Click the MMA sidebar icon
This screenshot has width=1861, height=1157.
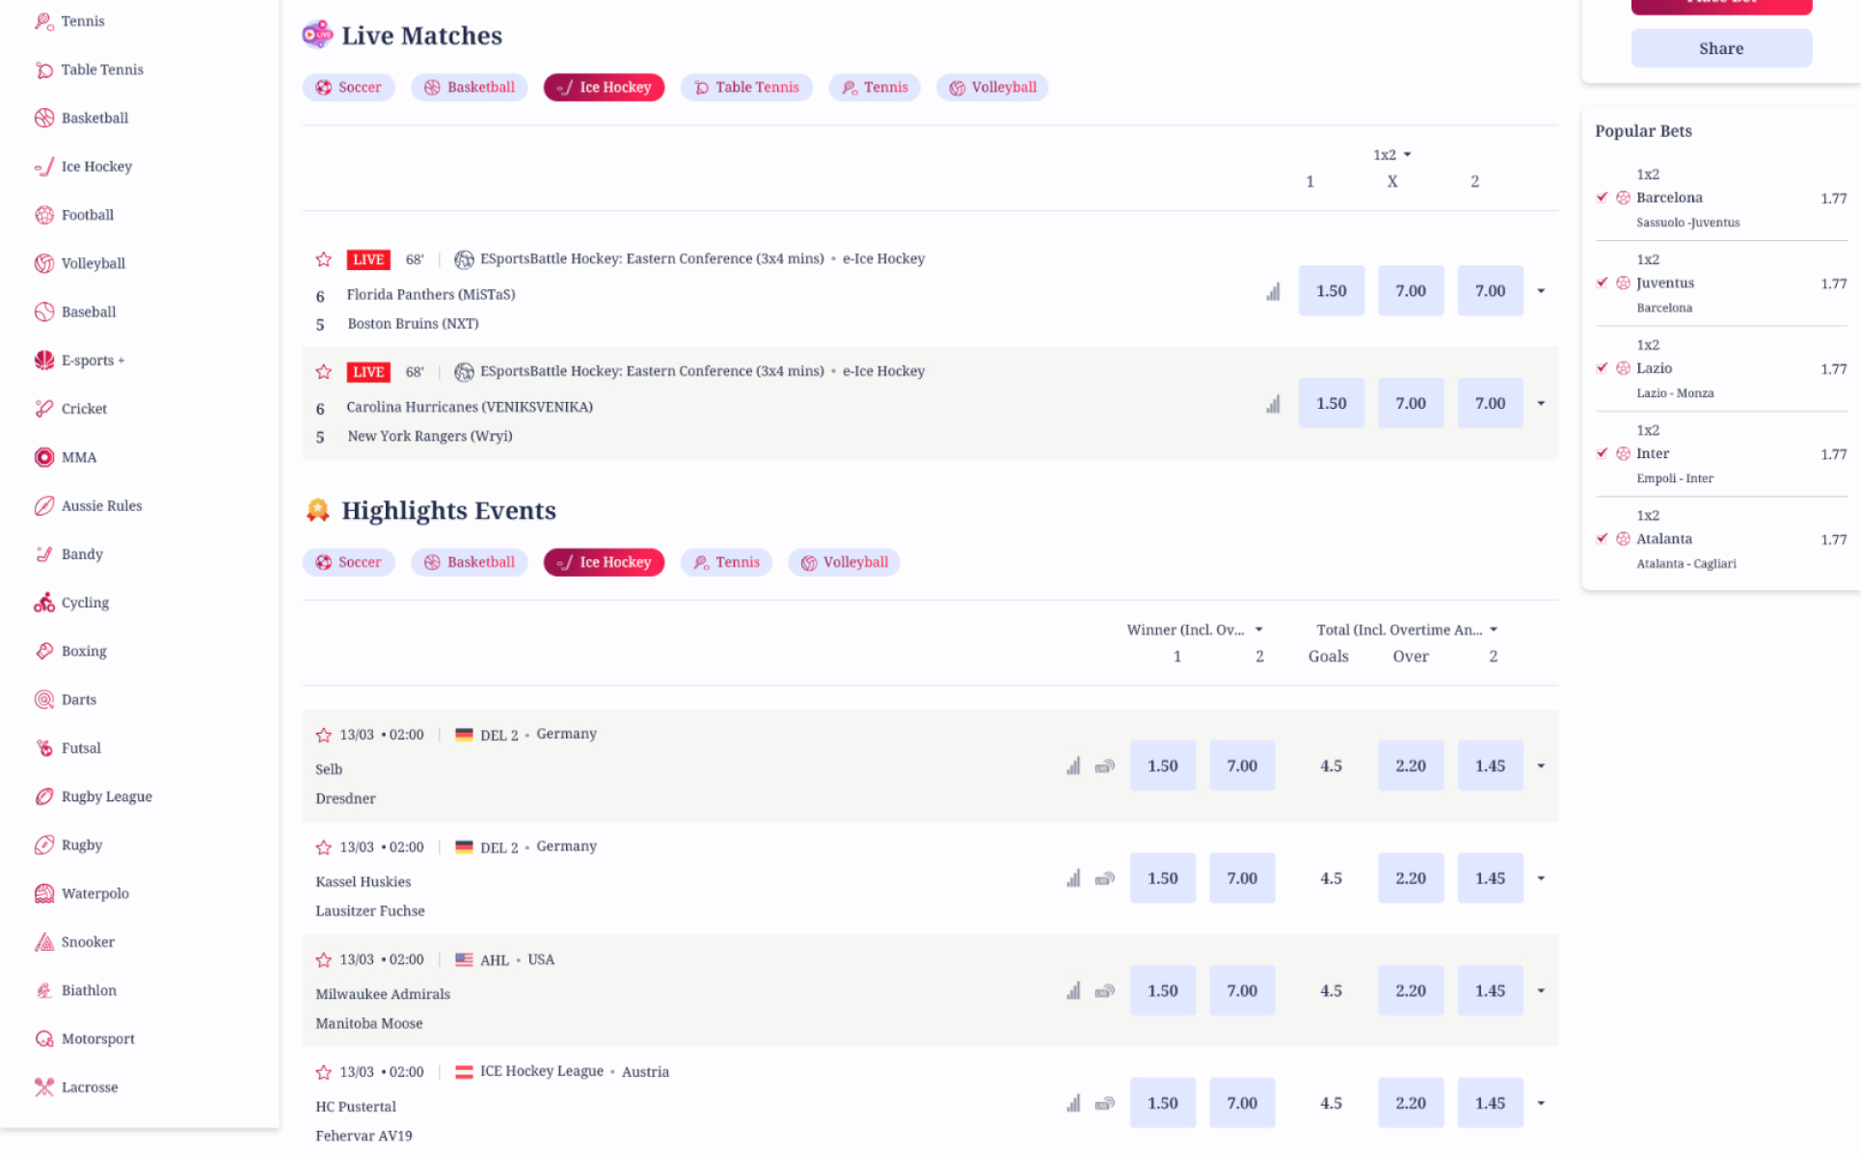[x=44, y=457]
